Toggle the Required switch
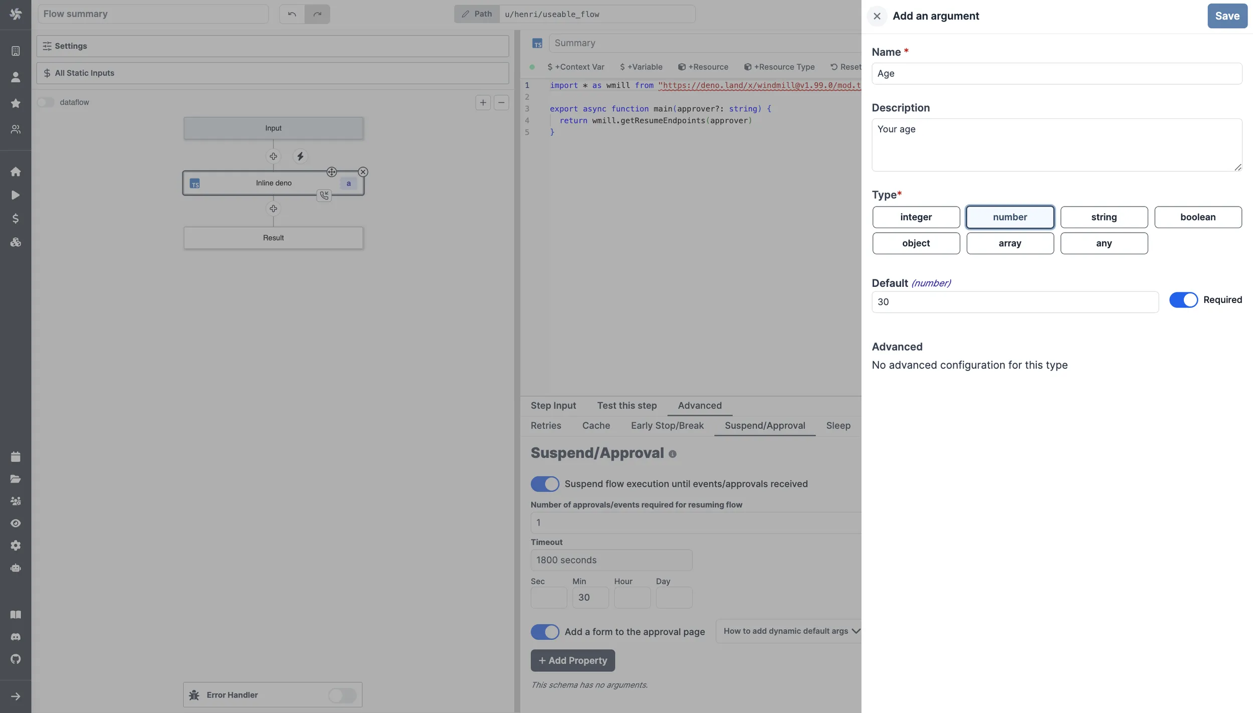Viewport: 1253px width, 713px height. [1183, 300]
